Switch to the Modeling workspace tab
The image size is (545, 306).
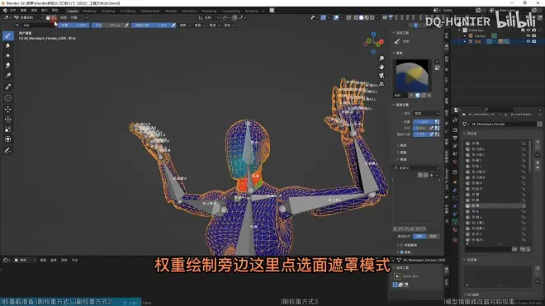pyautogui.click(x=89, y=11)
